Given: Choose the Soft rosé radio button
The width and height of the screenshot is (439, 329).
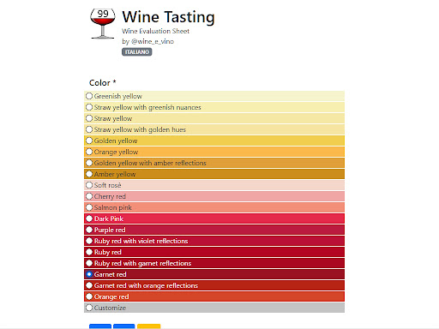Looking at the screenshot, I should [89, 185].
